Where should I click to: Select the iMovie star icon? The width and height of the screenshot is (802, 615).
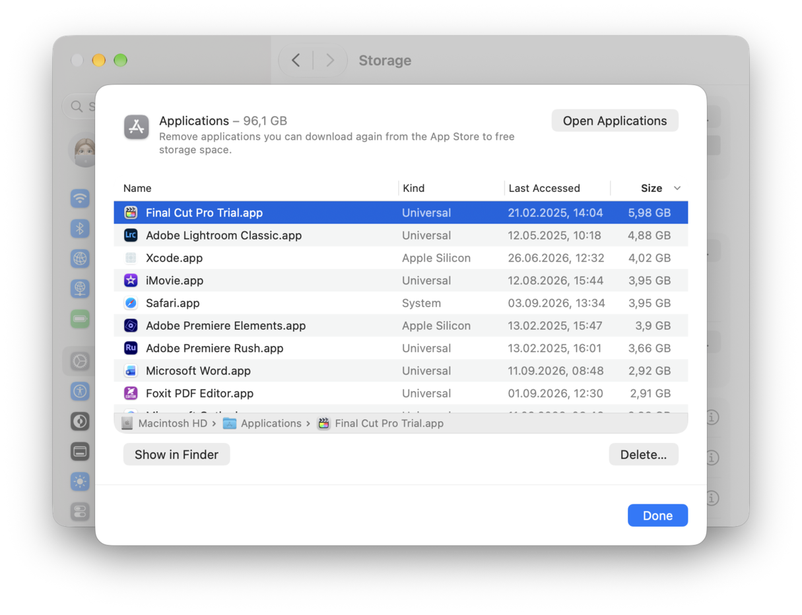click(x=131, y=280)
